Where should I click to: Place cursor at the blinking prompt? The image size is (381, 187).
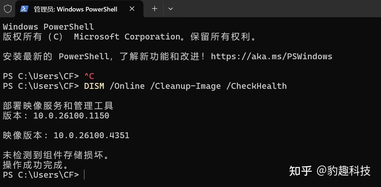84,175
